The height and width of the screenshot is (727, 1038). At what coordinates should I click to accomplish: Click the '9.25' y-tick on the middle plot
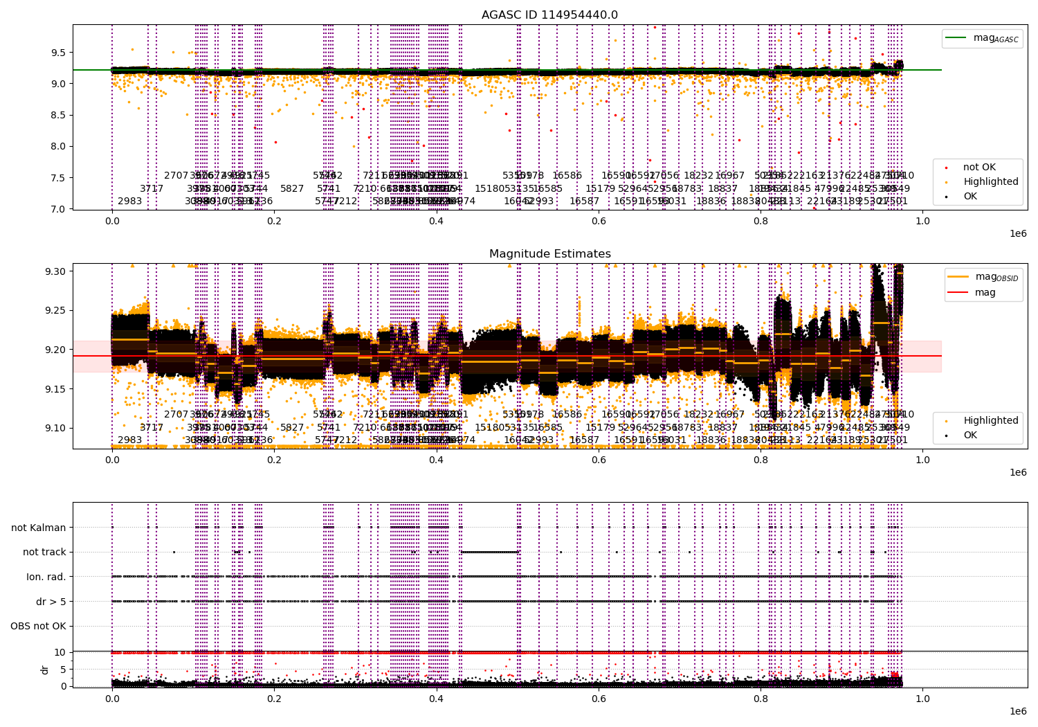55,311
